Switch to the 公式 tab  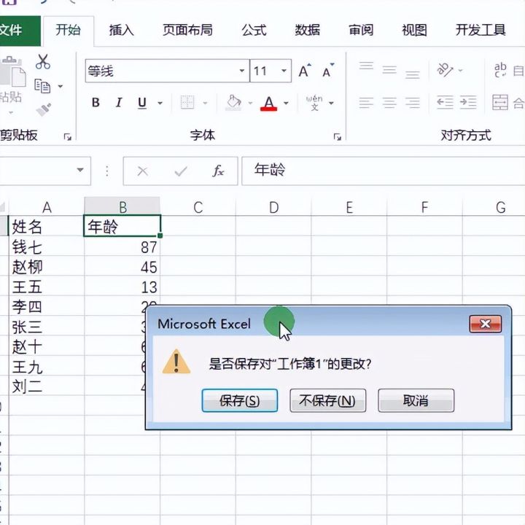[x=254, y=31]
